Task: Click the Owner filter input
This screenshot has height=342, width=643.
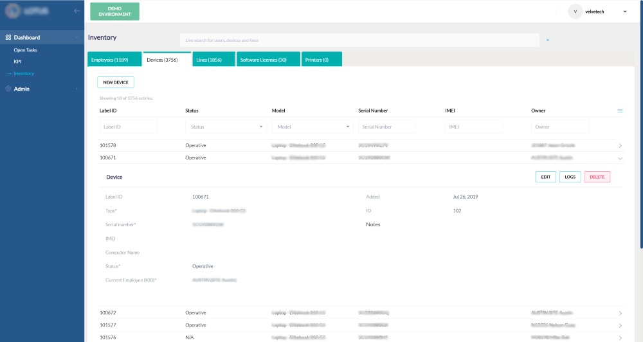Action: click(x=560, y=127)
